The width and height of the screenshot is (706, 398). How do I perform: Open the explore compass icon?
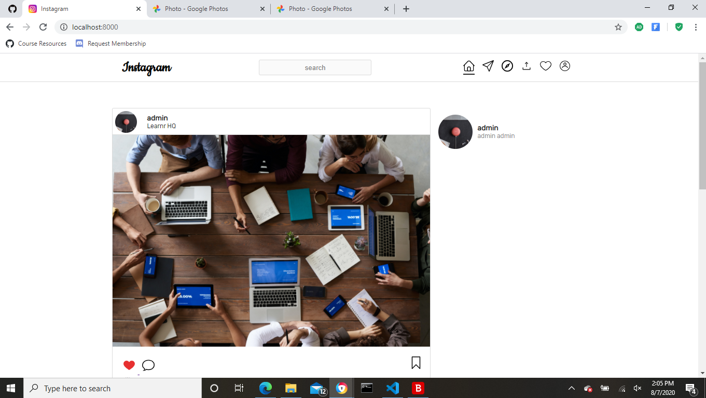pos(507,66)
